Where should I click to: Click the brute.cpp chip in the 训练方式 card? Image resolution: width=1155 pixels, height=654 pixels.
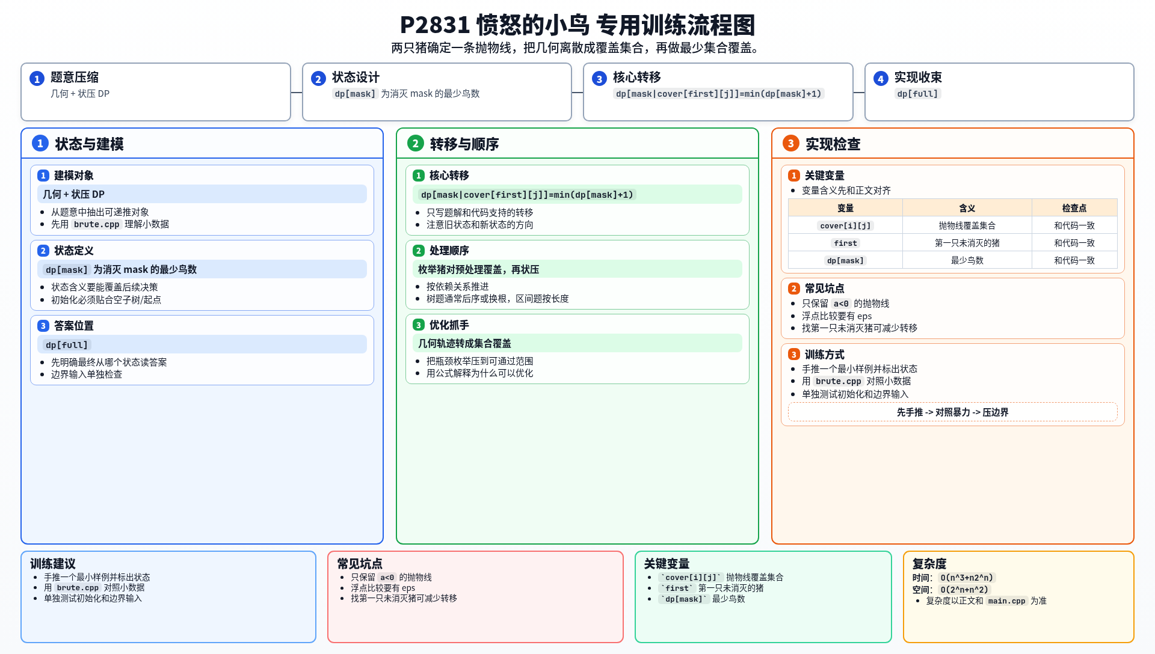pos(839,381)
